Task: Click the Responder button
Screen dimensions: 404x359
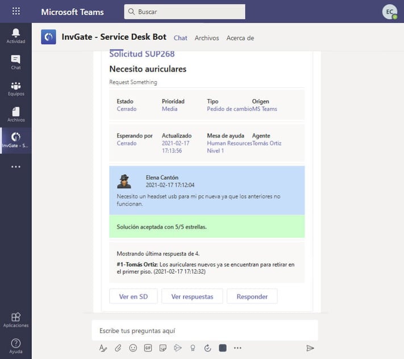Action: tap(252, 296)
